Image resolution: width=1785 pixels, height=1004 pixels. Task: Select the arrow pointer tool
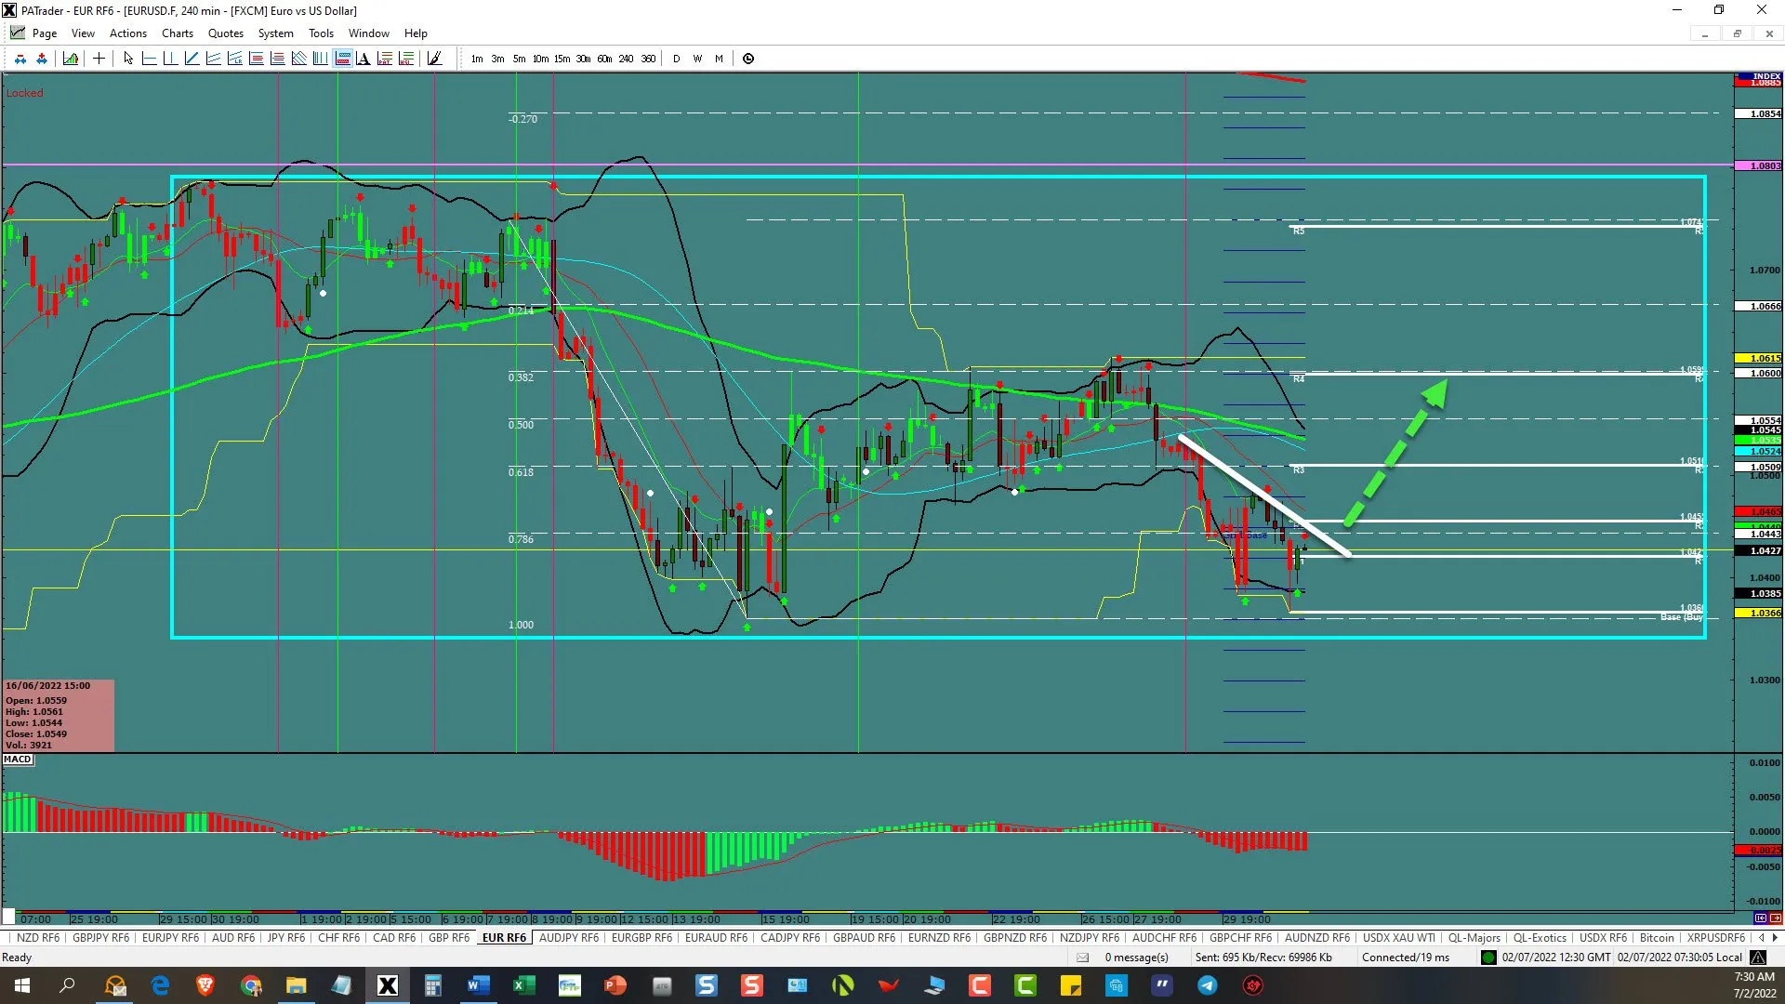128,59
